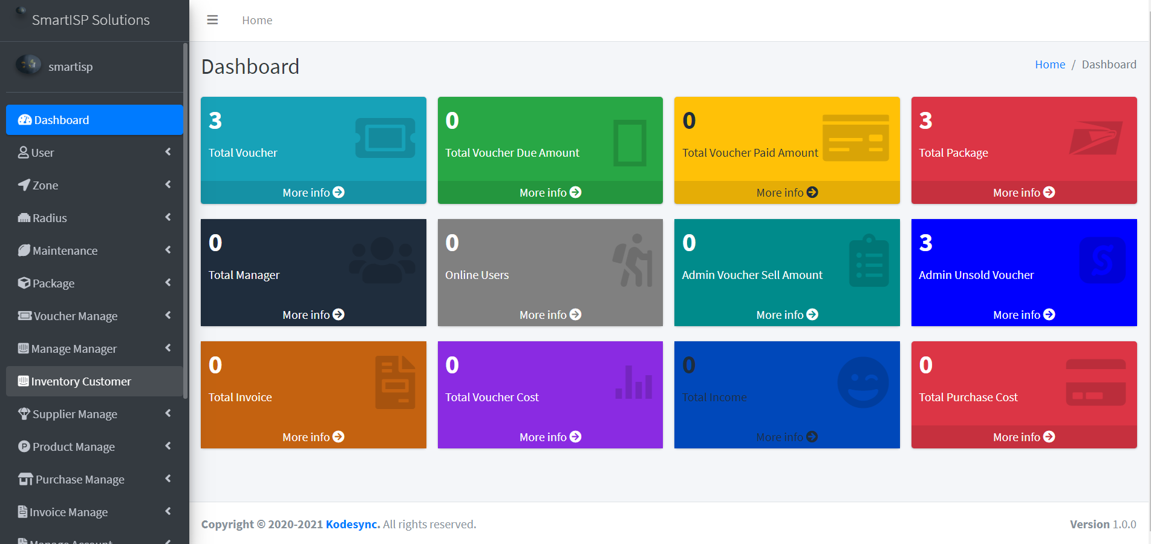1151x544 pixels.
Task: Expand the Invoice Manage menu chevron
Action: tap(168, 511)
